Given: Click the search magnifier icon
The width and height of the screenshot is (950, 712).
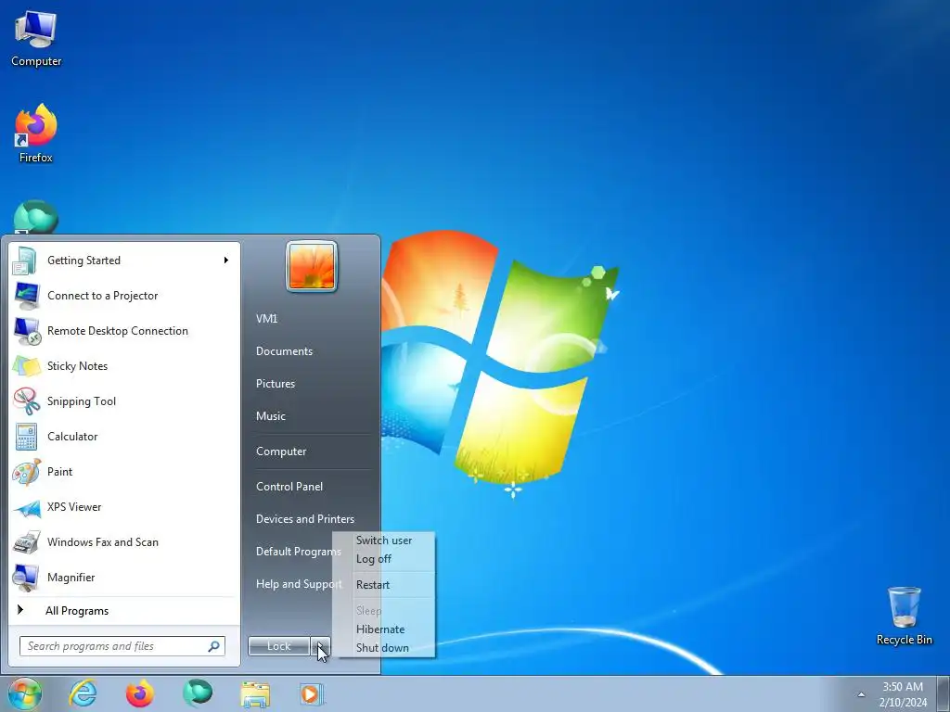Looking at the screenshot, I should coord(214,646).
